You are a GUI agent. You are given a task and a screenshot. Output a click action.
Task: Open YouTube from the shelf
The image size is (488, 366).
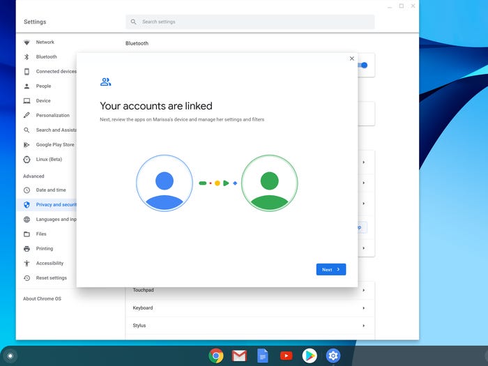tap(286, 356)
